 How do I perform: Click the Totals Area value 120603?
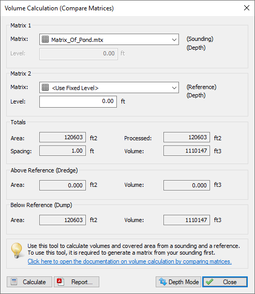coord(63,137)
